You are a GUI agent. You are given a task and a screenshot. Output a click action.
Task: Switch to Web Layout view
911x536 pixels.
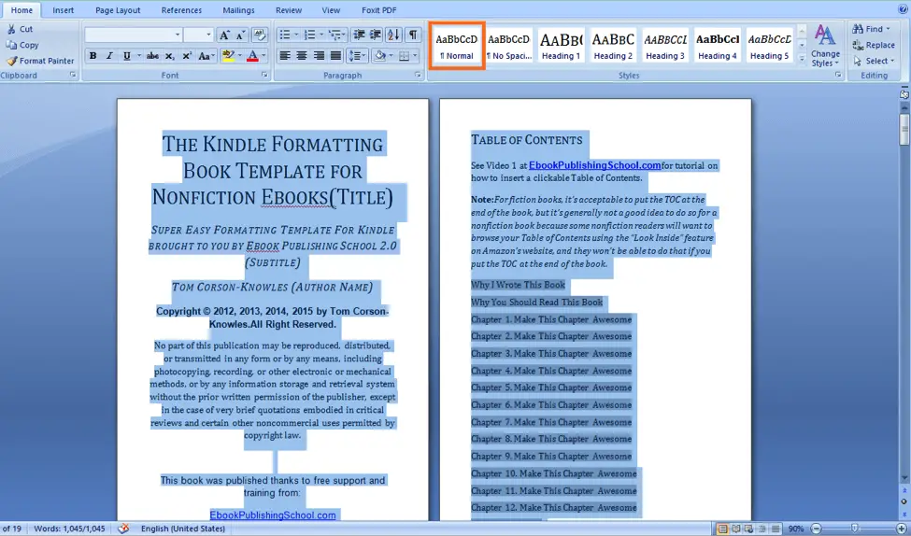pyautogui.click(x=749, y=529)
